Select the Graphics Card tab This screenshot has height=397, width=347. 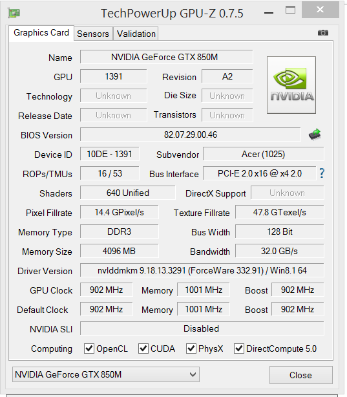click(x=41, y=33)
